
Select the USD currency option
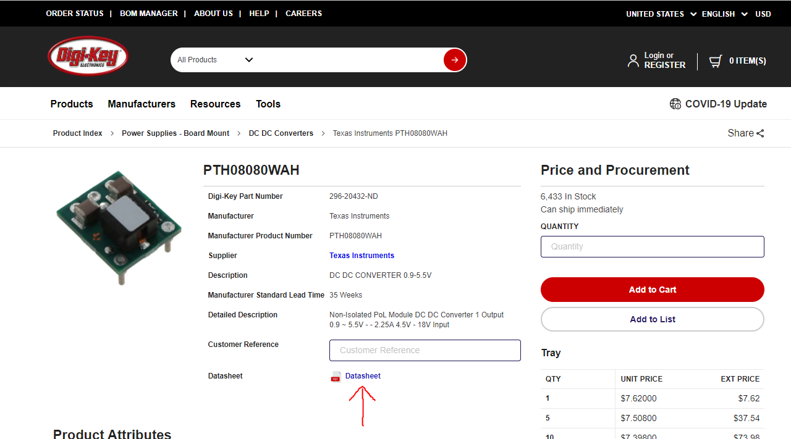763,14
